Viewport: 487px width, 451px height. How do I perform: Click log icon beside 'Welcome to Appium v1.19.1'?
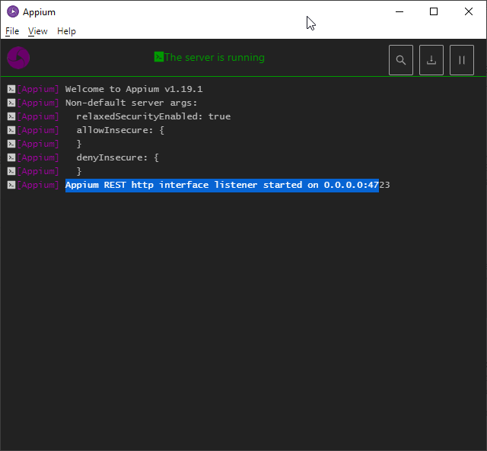pyautogui.click(x=11, y=90)
